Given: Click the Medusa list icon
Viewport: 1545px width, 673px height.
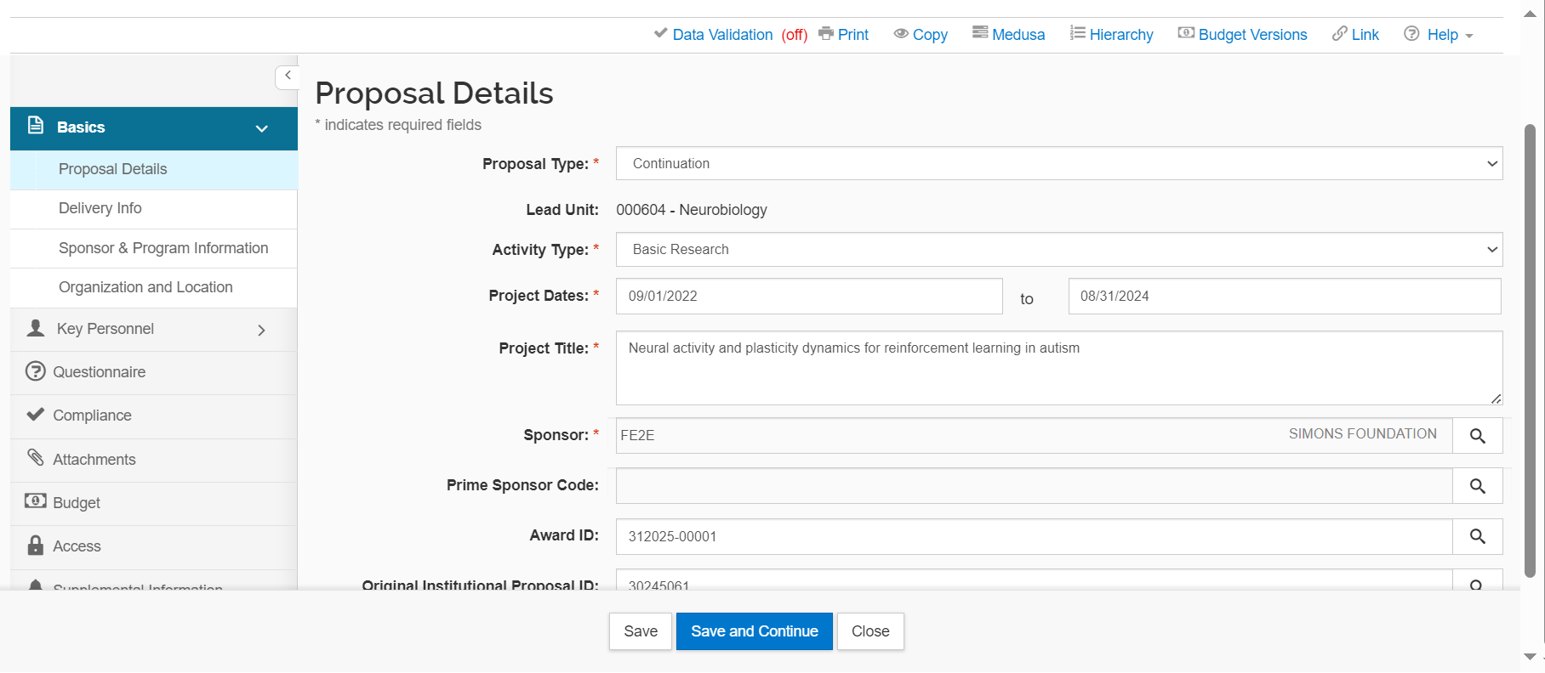Looking at the screenshot, I should pyautogui.click(x=980, y=32).
